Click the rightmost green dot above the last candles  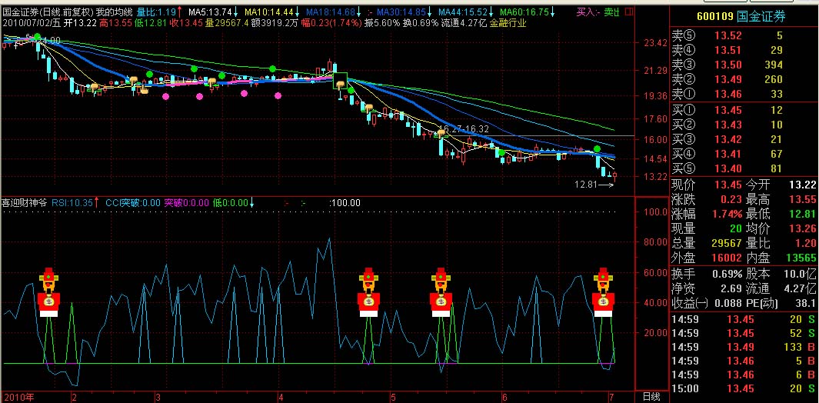point(597,149)
